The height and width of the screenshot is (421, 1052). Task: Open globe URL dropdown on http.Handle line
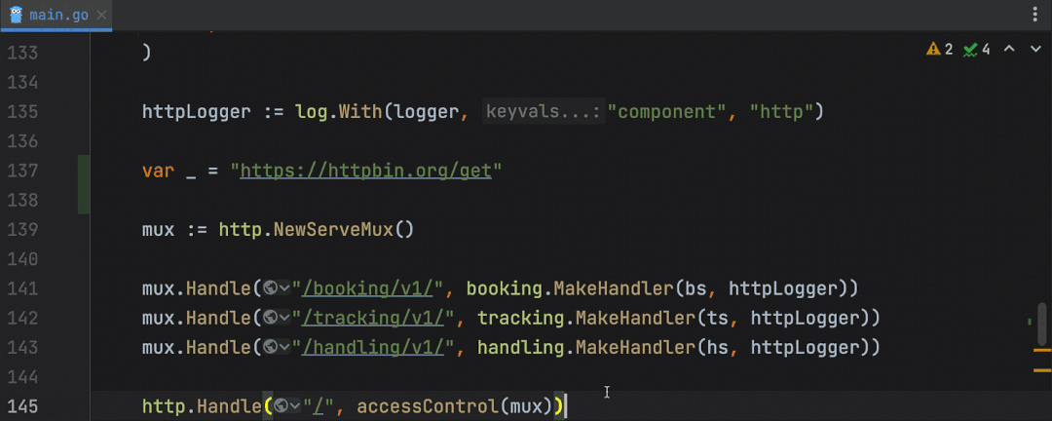pyautogui.click(x=287, y=406)
